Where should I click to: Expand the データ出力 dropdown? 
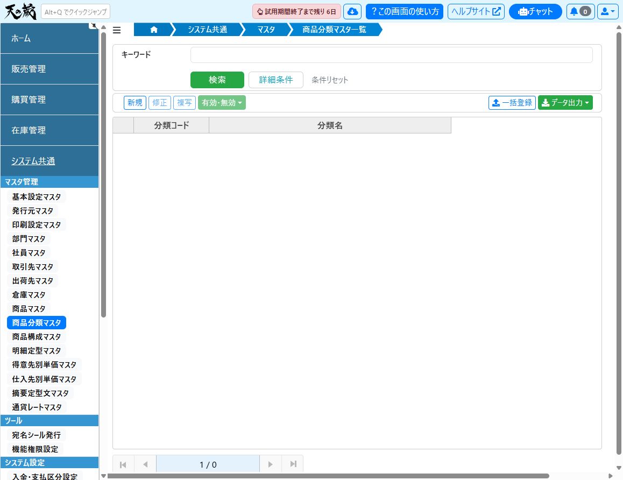(x=565, y=103)
